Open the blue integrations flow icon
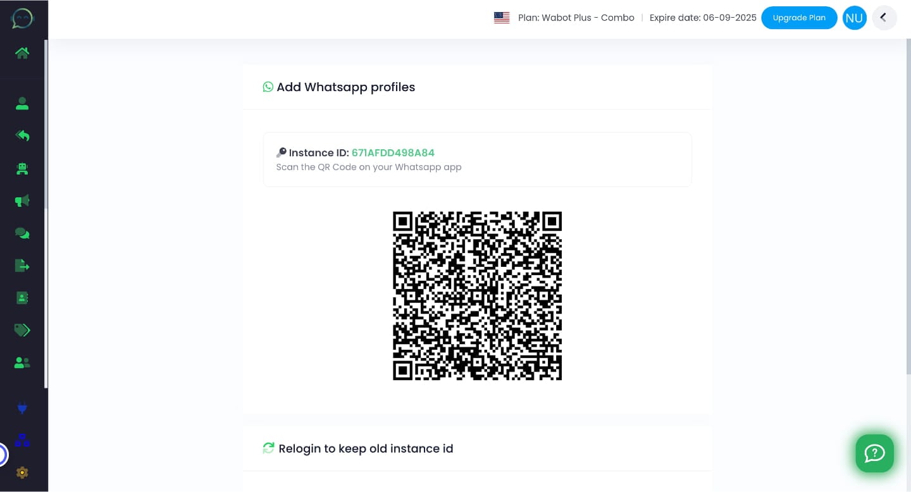The image size is (911, 492). 22,440
